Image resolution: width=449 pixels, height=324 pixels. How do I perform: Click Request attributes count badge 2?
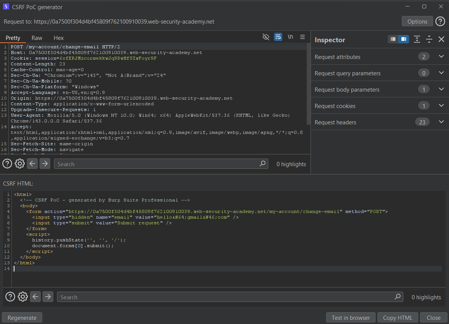tap(424, 57)
